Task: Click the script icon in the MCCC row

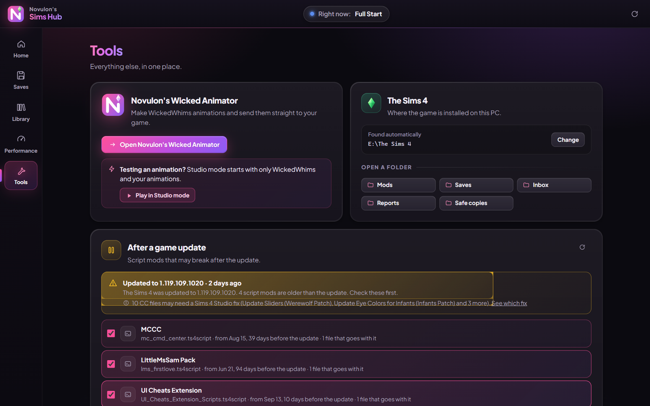Action: (x=128, y=333)
